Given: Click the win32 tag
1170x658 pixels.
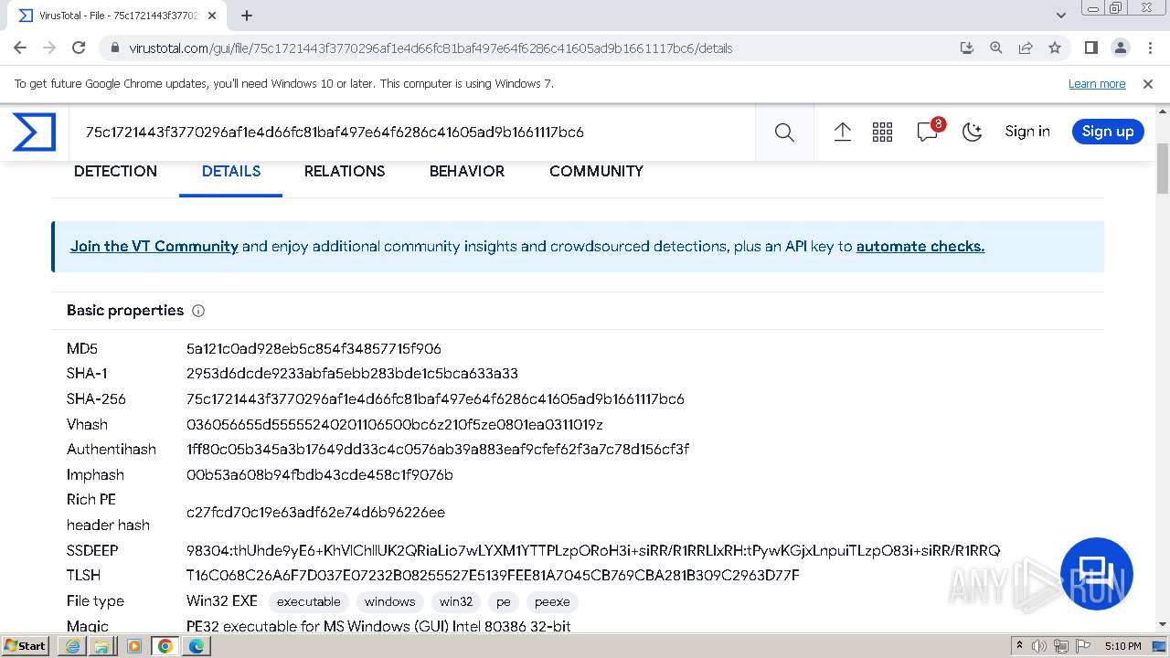Looking at the screenshot, I should click(456, 601).
